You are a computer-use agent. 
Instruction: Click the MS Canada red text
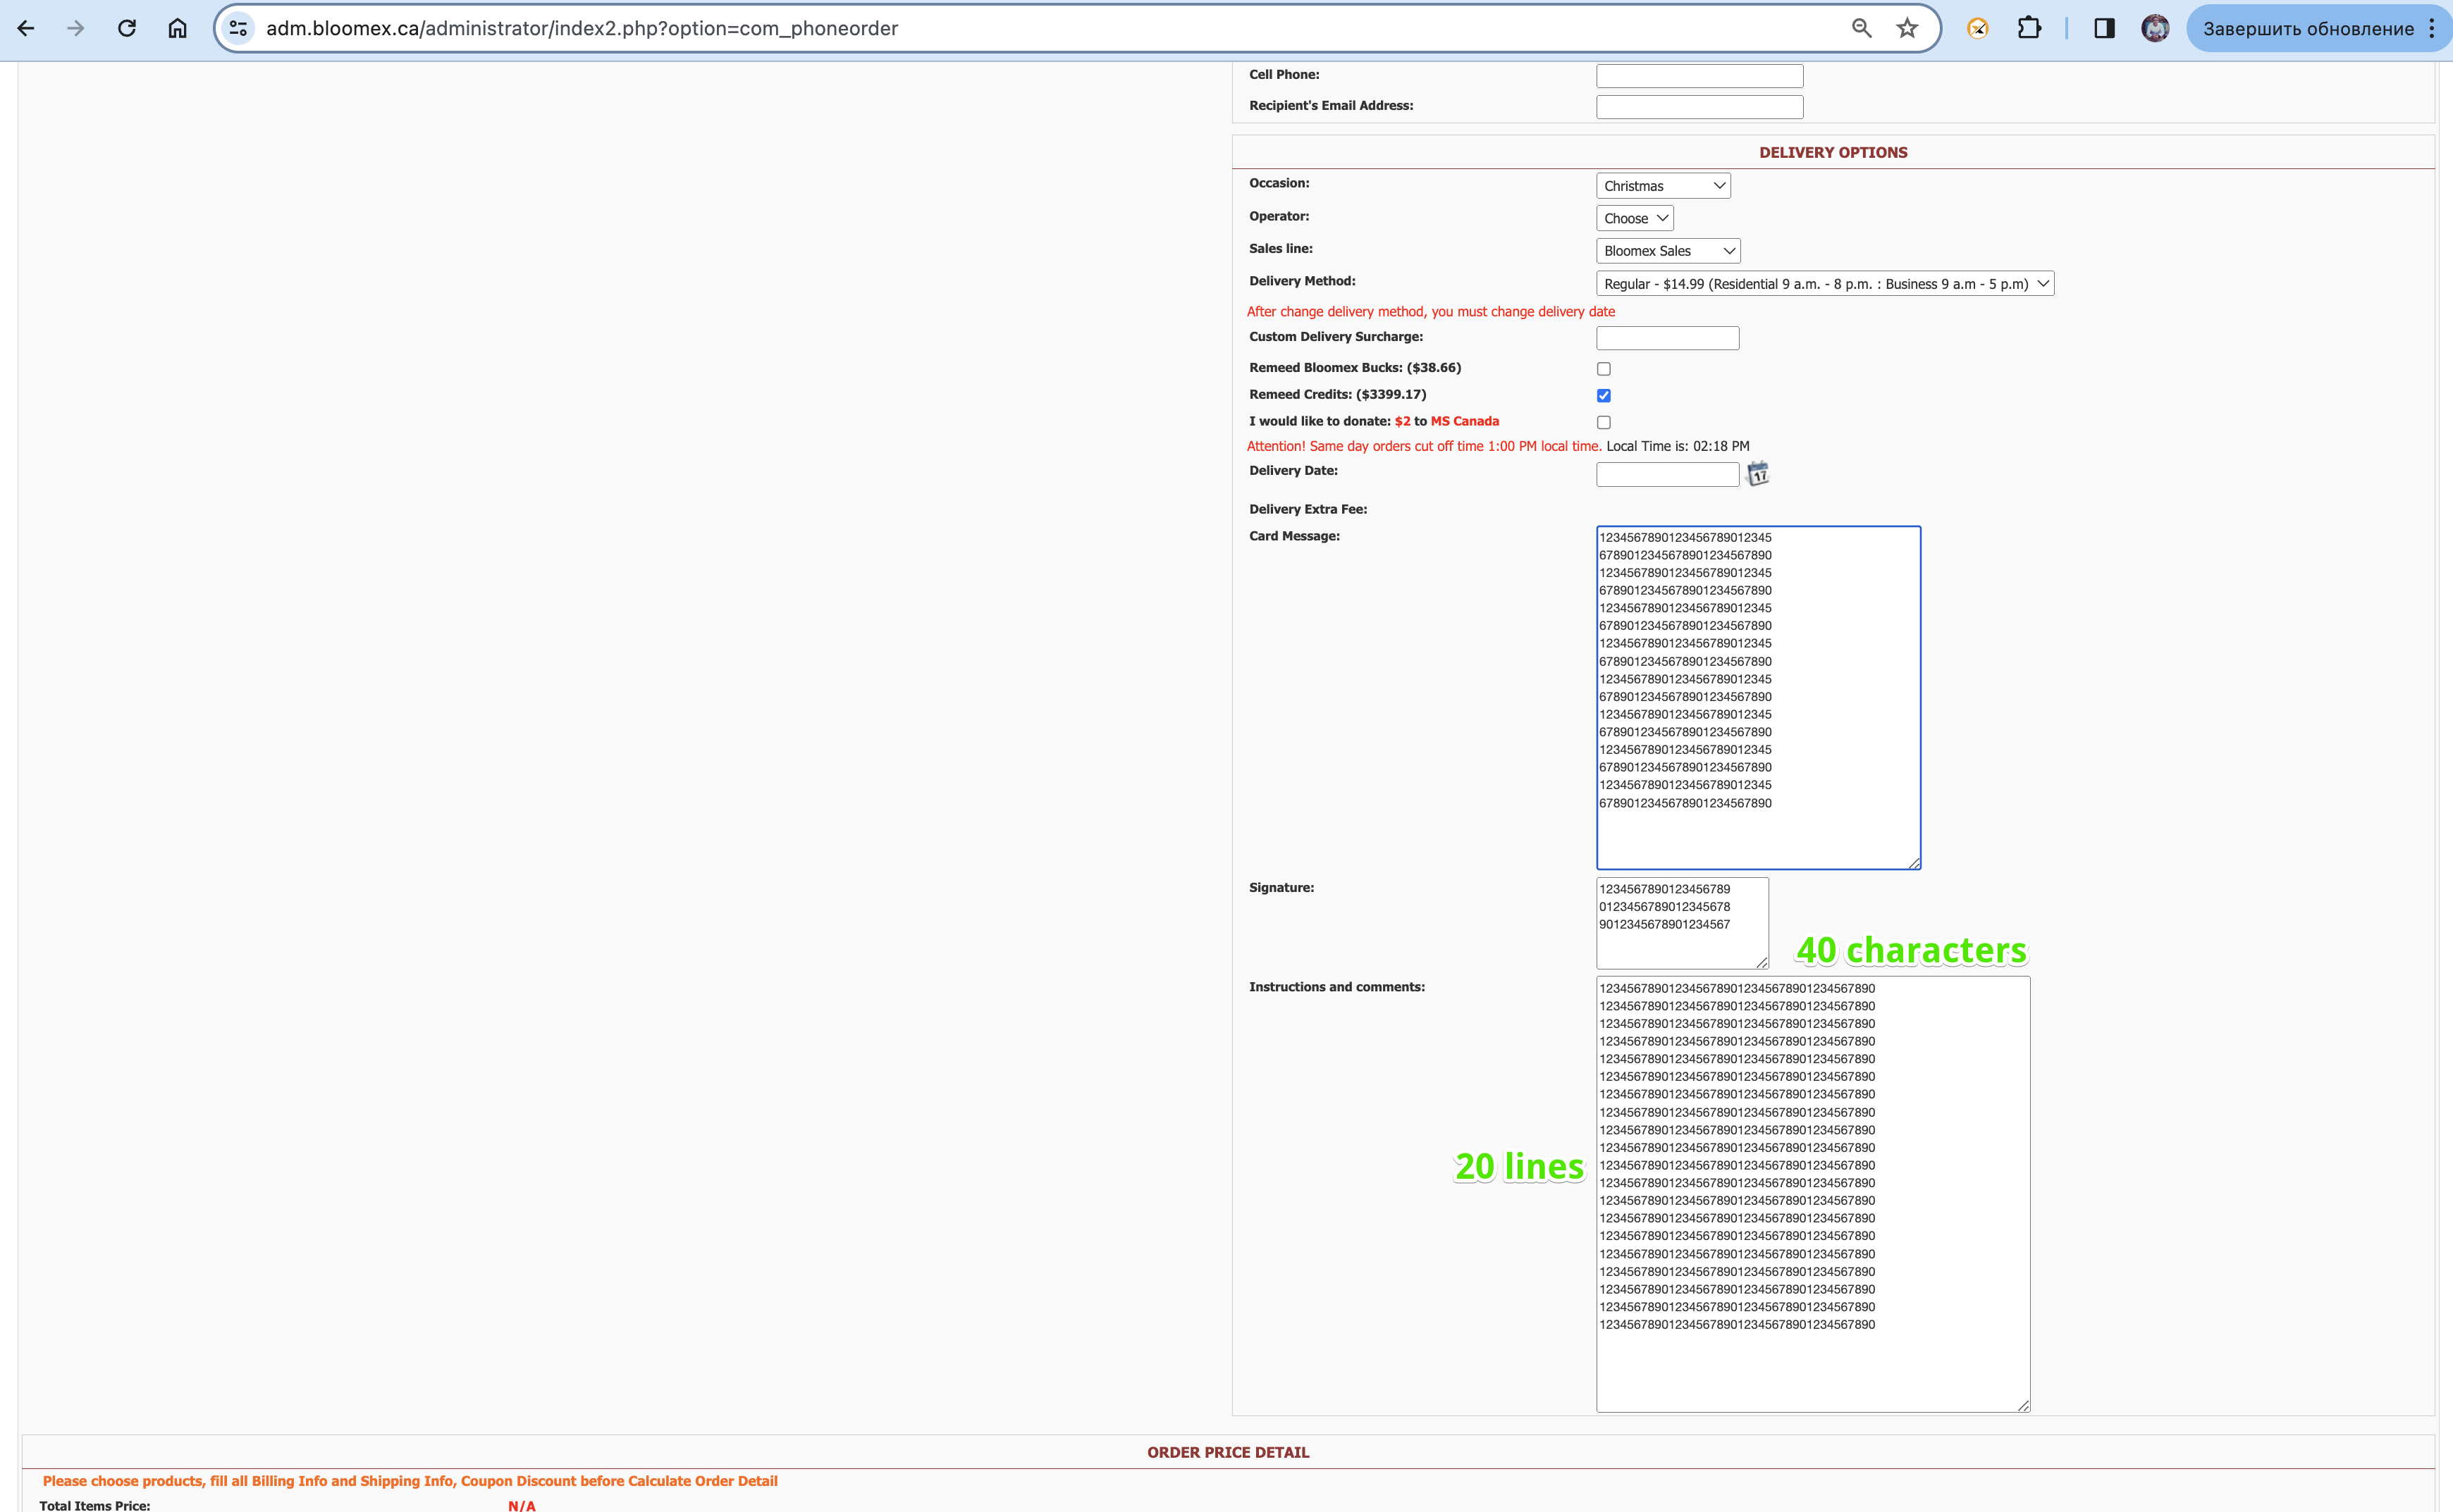click(x=1465, y=421)
